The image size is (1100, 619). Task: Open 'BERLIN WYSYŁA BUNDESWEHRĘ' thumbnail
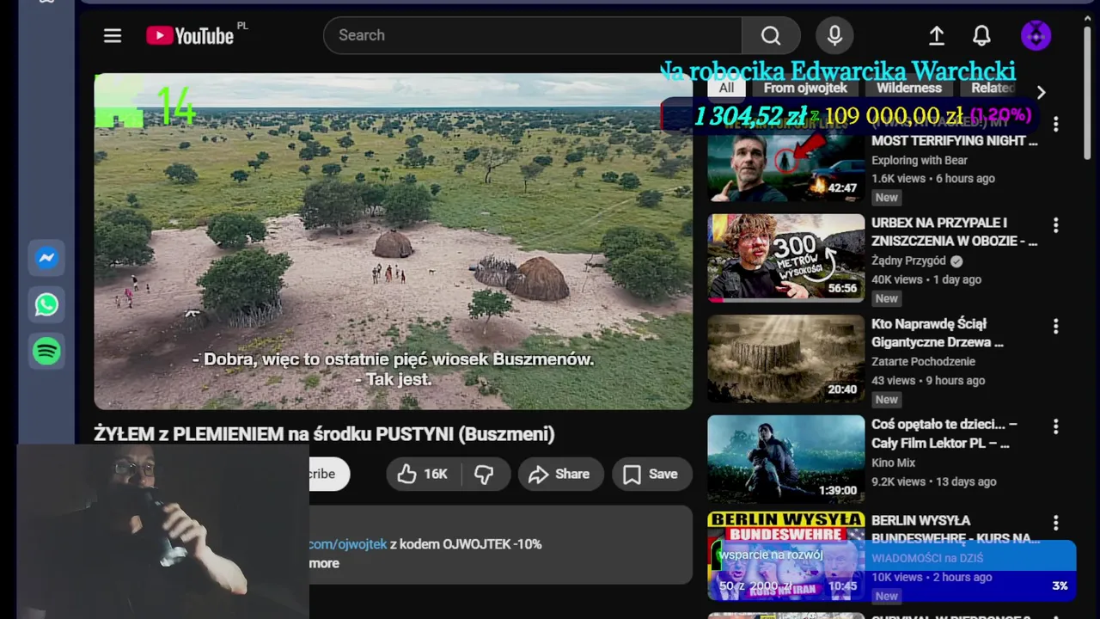click(785, 556)
